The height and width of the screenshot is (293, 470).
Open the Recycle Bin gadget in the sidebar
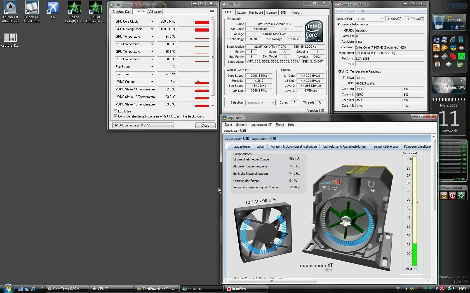(x=449, y=22)
